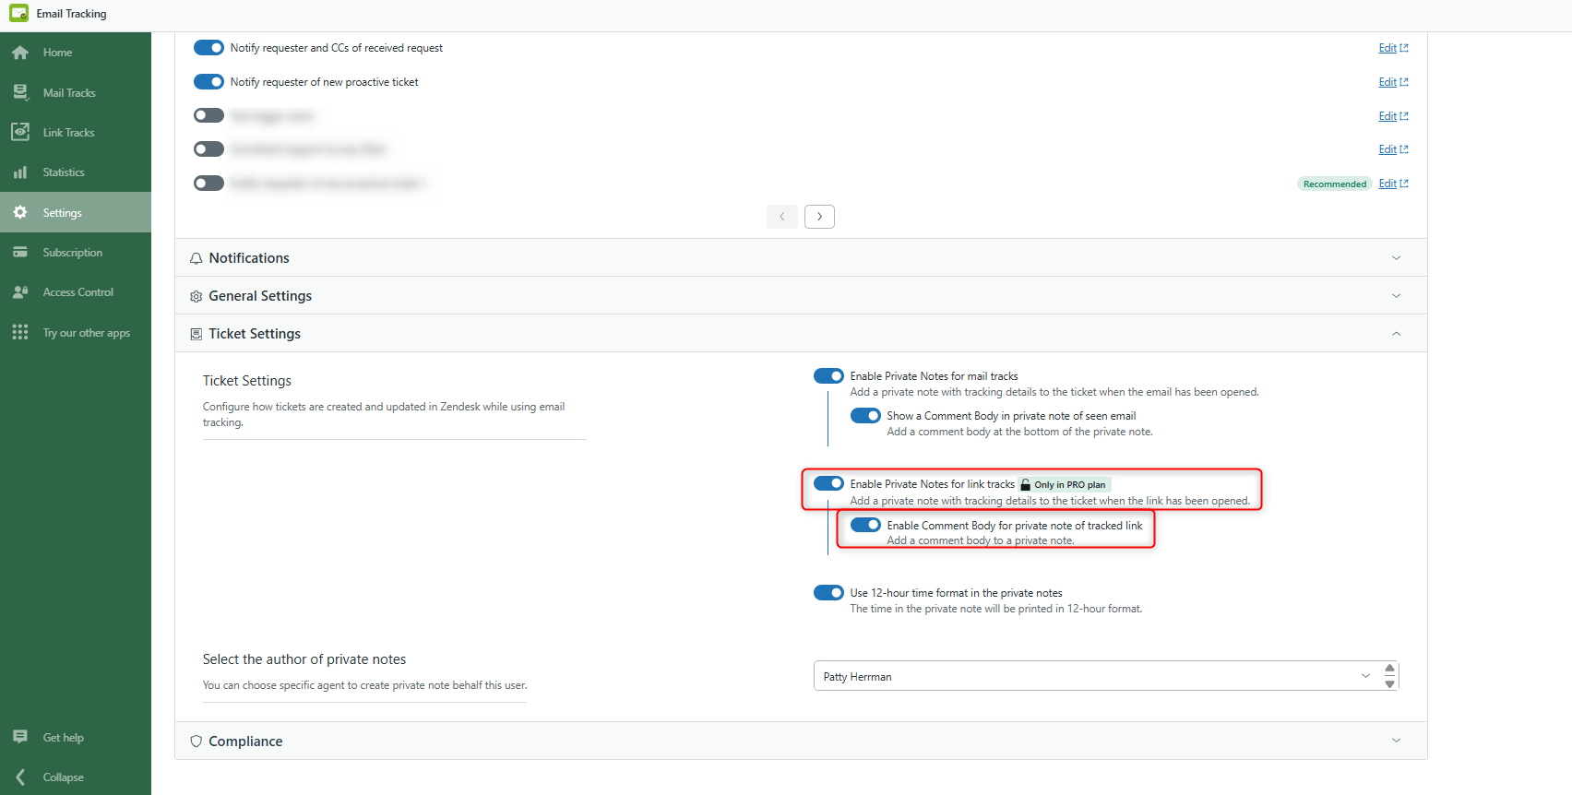Click the Link Tracks eye icon
Image resolution: width=1572 pixels, height=795 pixels.
(20, 132)
